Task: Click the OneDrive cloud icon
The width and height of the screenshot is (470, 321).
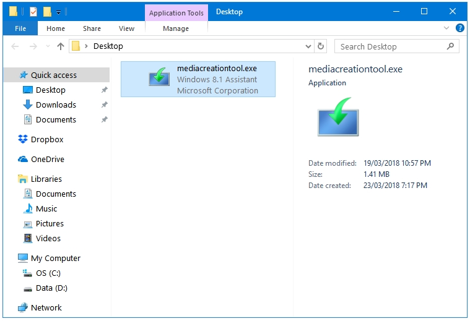Action: 23,160
